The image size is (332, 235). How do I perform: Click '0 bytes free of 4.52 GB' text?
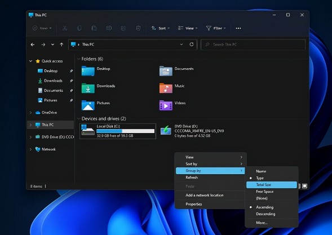(192, 136)
